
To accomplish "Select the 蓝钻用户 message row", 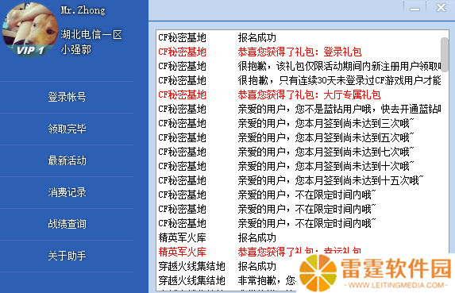I will coord(299,109).
